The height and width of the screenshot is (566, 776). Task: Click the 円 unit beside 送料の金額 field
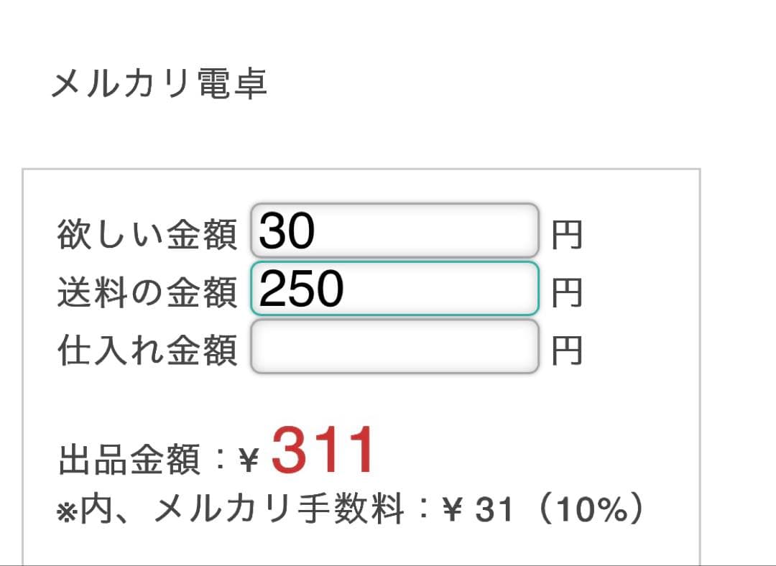(x=567, y=293)
